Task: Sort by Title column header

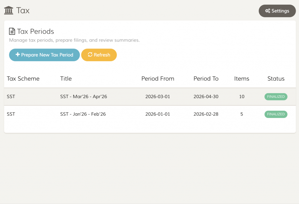Action: click(66, 78)
